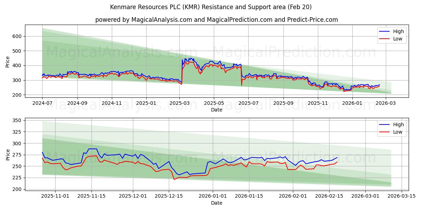Image resolution: width=422 pixels, height=211 pixels.
Task: Click the '2026-02-01' x-axis label of the bottom chart
Action: point(293,196)
